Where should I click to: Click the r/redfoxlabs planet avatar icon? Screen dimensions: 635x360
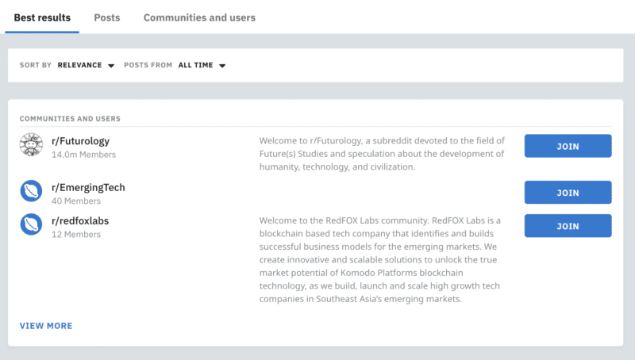click(x=31, y=224)
